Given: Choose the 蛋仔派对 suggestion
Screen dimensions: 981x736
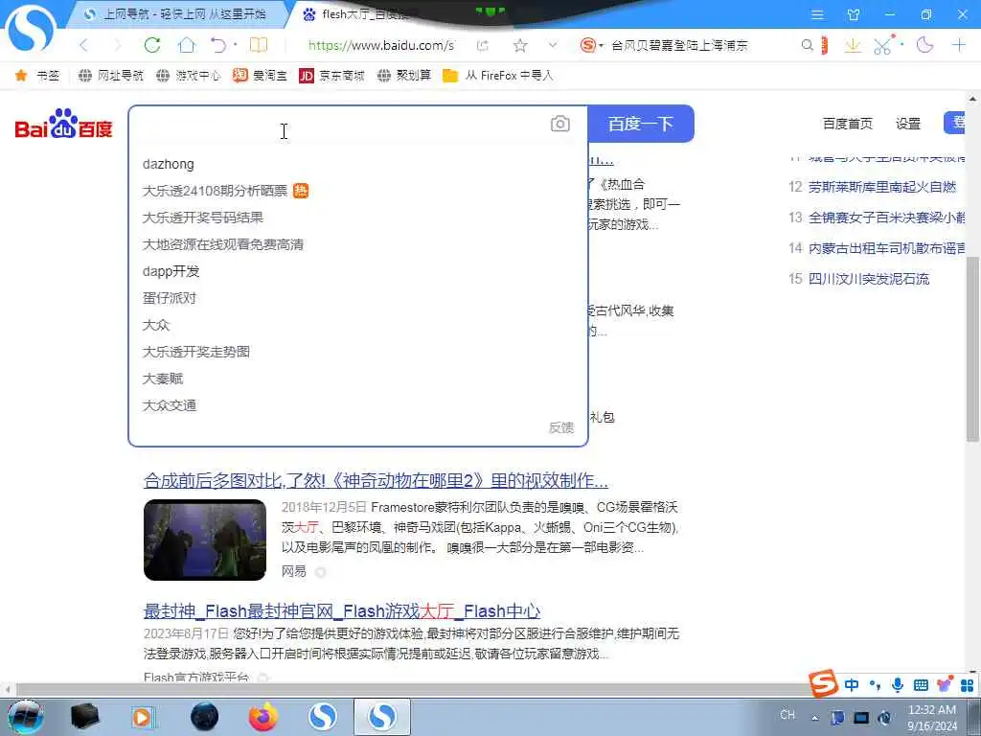Looking at the screenshot, I should pyautogui.click(x=169, y=299).
